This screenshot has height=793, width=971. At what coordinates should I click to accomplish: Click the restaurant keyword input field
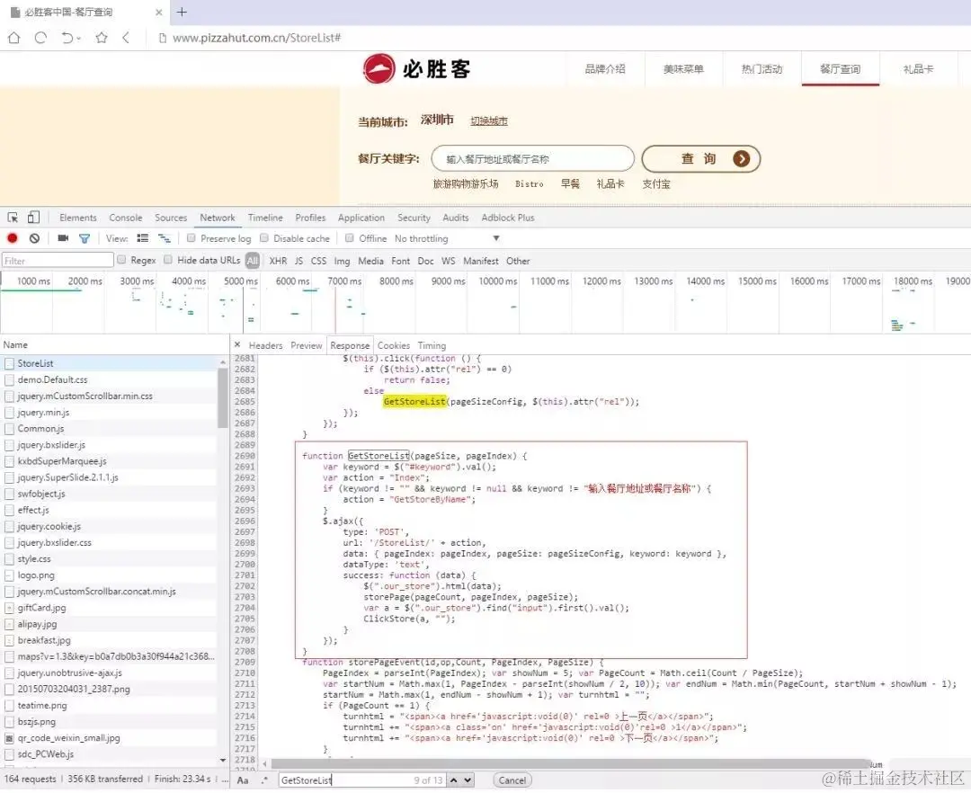point(532,158)
